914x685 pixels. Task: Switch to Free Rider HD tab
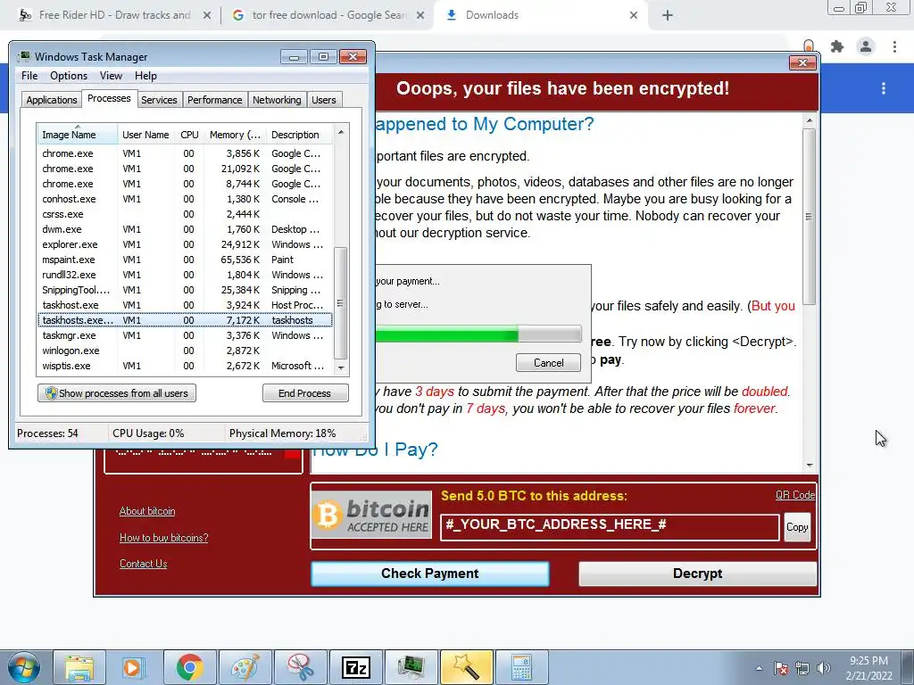114,15
